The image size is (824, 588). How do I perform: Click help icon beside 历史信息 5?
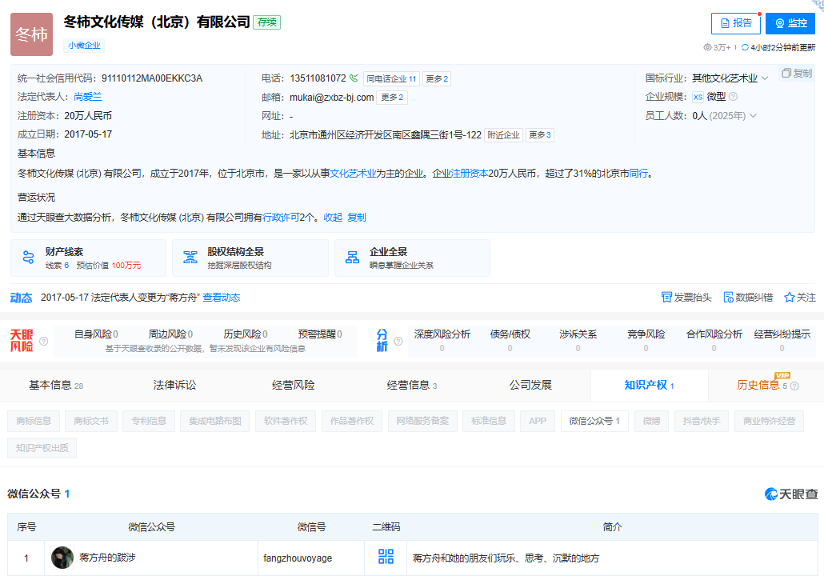(794, 386)
